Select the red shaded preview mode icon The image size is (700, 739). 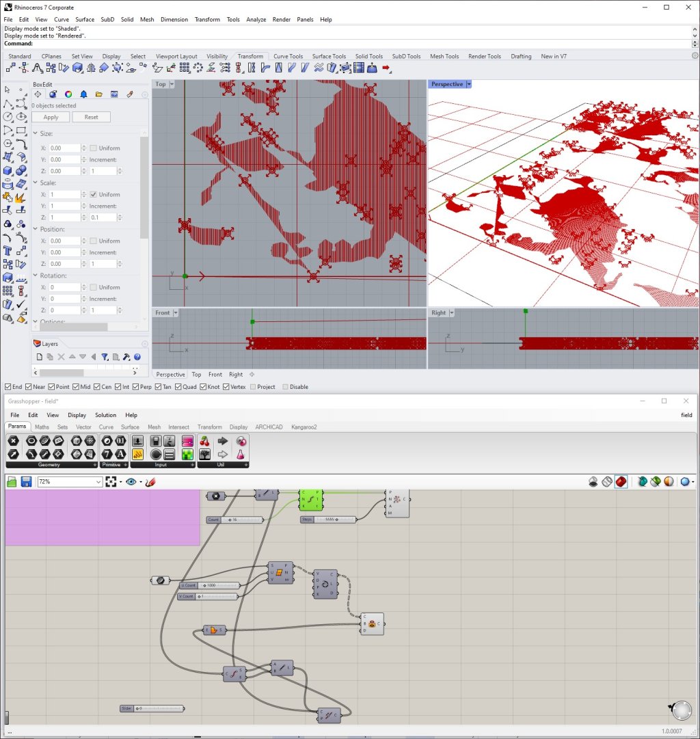point(621,482)
